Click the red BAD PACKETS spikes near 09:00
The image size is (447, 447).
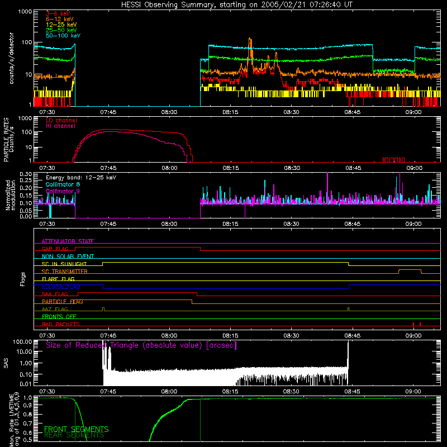pos(416,324)
